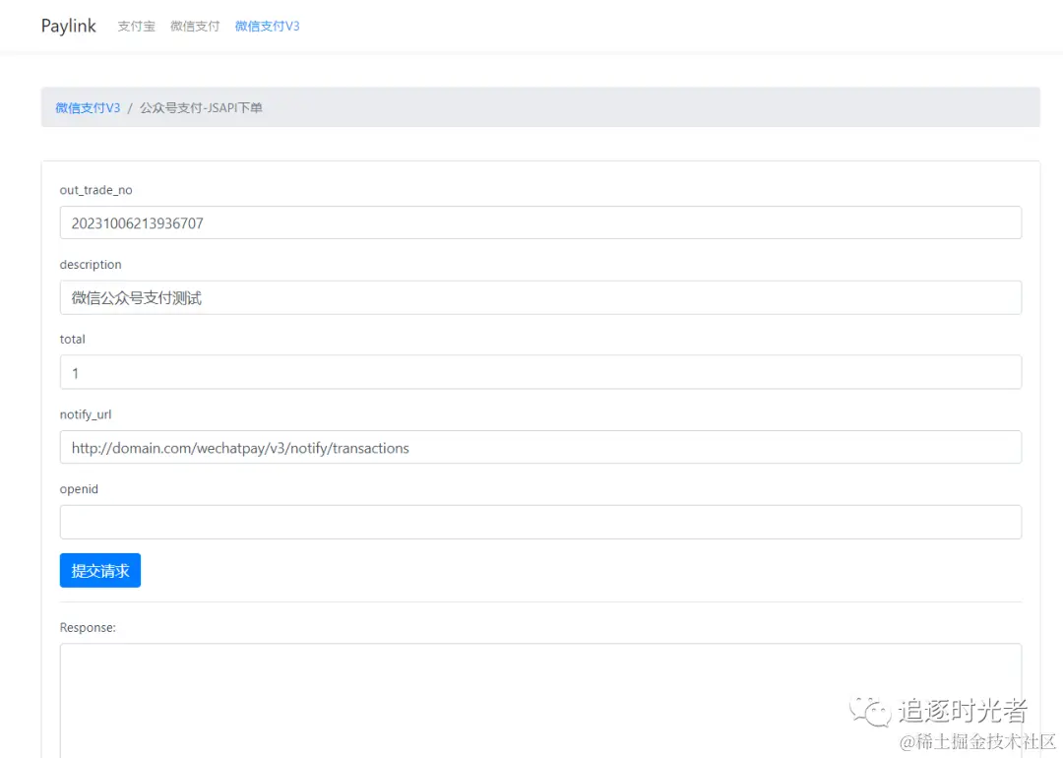Focus the empty openid input field
The height and width of the screenshot is (758, 1063).
(540, 522)
